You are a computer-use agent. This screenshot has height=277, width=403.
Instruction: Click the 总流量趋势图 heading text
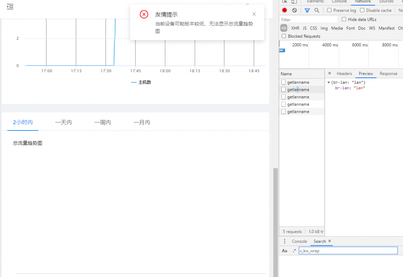[28, 143]
